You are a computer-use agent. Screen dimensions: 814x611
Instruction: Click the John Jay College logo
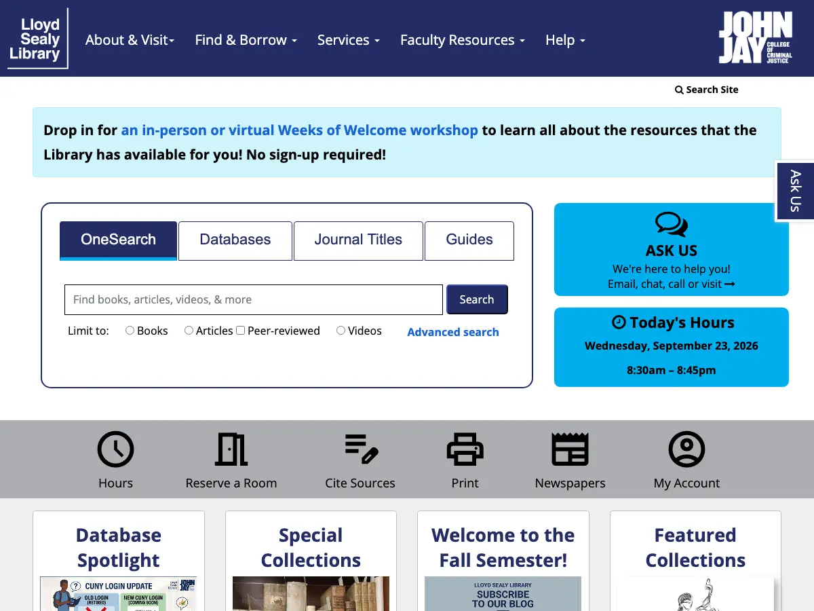(x=755, y=37)
